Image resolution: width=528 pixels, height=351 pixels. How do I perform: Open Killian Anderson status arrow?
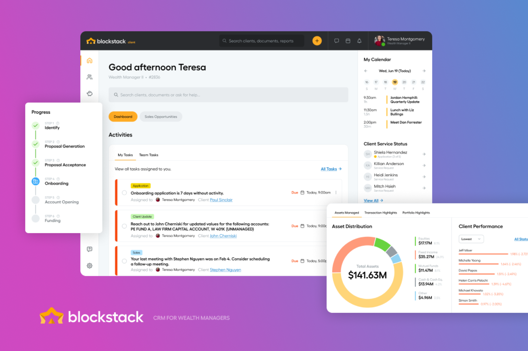pos(424,165)
